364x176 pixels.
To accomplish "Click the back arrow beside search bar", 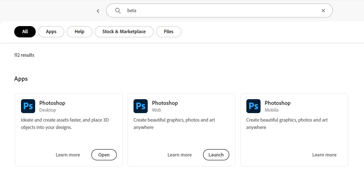I will pyautogui.click(x=98, y=11).
